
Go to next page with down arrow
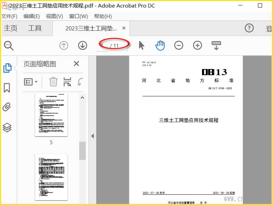tap(83, 45)
